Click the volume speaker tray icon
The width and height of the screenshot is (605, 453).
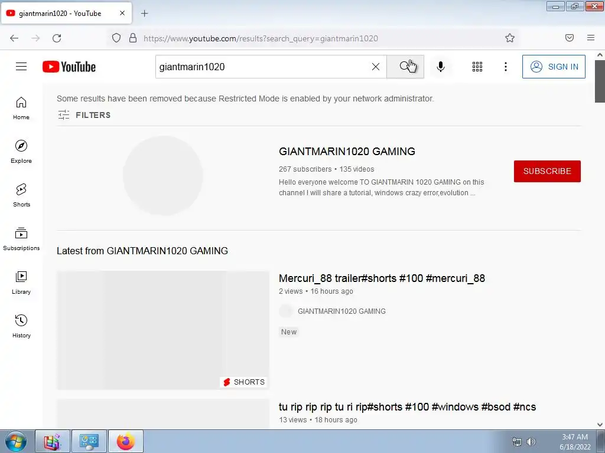(531, 442)
